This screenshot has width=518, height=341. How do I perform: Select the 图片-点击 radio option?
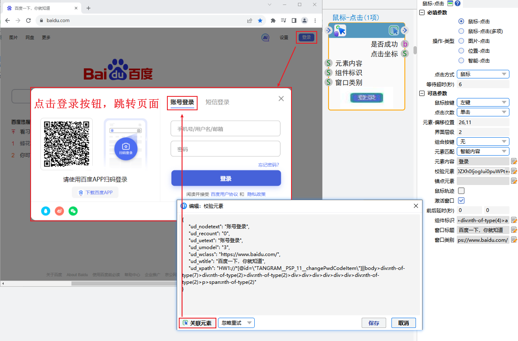tap(461, 41)
